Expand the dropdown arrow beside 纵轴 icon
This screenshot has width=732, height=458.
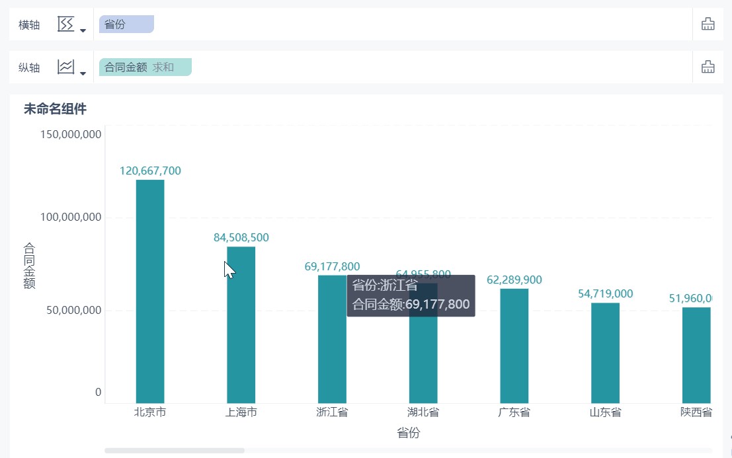(x=83, y=73)
